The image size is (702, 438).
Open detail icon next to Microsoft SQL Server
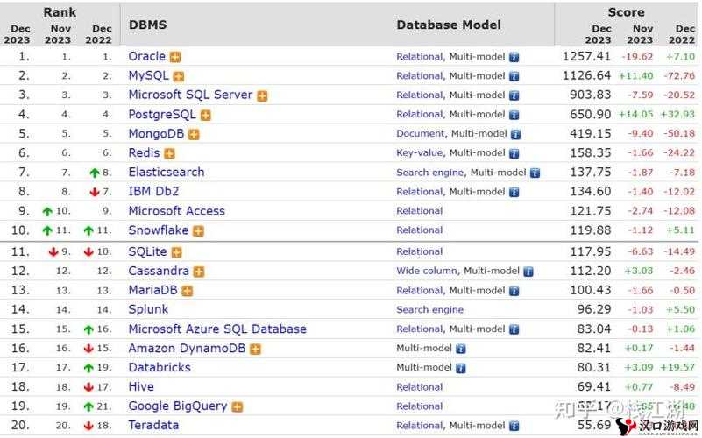click(262, 95)
